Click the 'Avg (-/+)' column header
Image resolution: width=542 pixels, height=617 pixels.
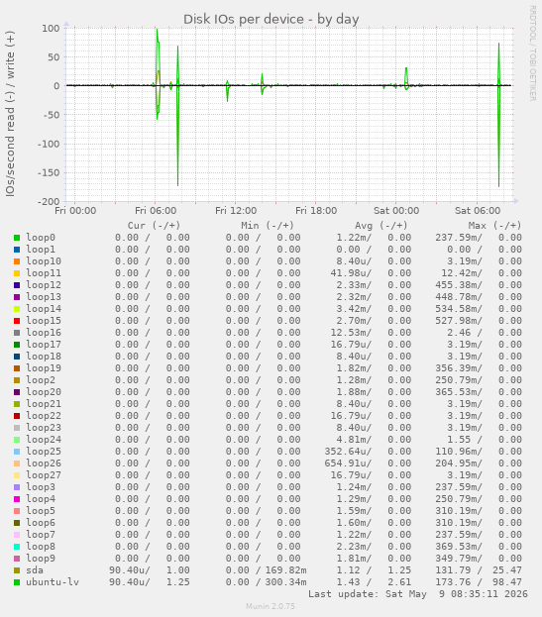pyautogui.click(x=381, y=226)
